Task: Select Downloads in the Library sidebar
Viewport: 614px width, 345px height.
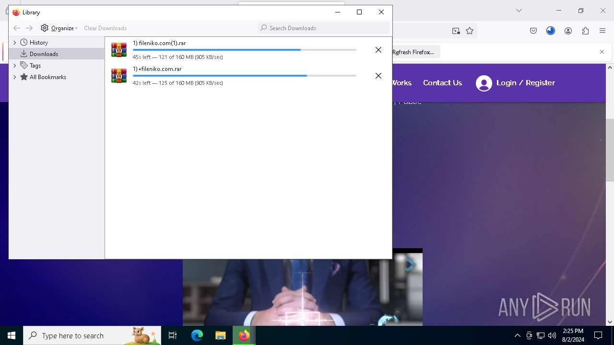Action: click(x=44, y=54)
